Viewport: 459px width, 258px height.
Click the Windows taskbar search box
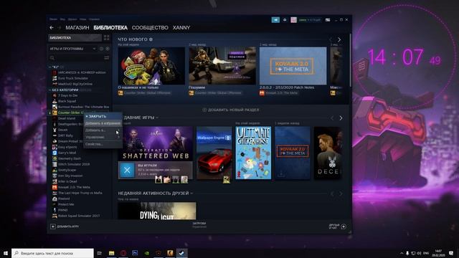tap(52, 253)
